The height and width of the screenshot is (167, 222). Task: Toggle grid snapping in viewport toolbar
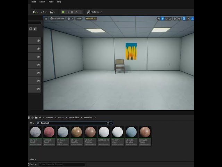click(x=184, y=18)
